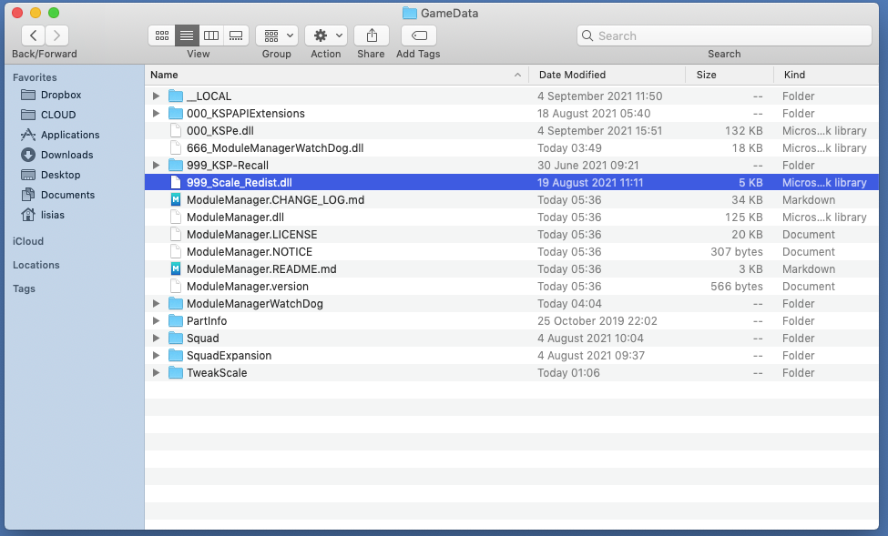888x536 pixels.
Task: Click the iCloud sidebar heading
Action: 28,241
